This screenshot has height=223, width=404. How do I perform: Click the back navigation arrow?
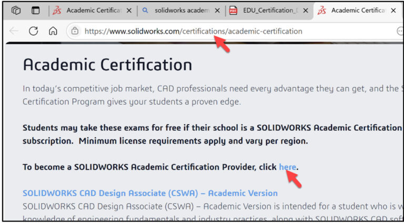[x=13, y=31]
